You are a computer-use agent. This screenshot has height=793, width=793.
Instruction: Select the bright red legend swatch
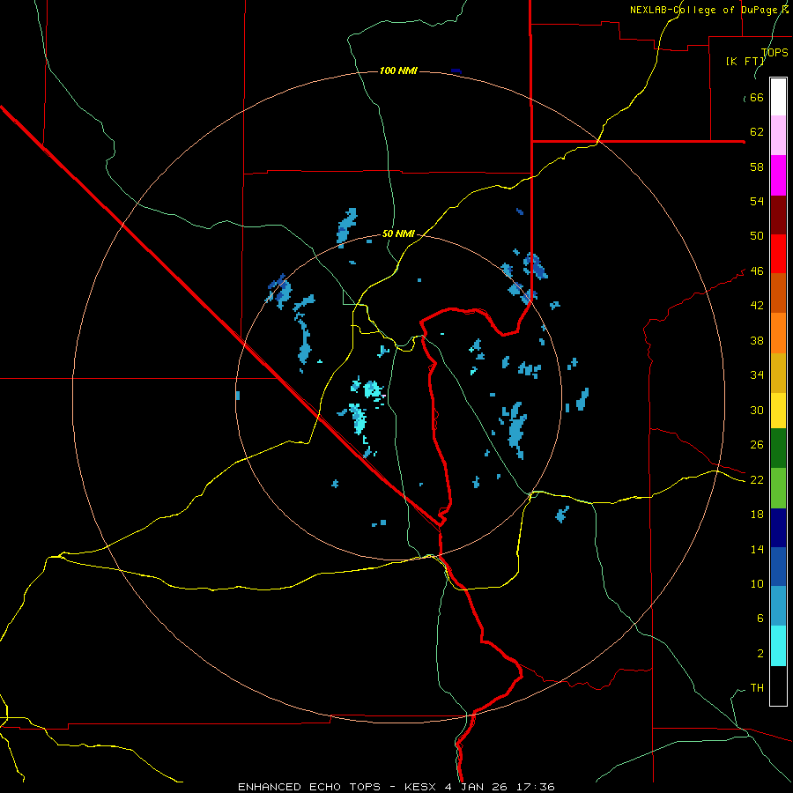coord(778,254)
